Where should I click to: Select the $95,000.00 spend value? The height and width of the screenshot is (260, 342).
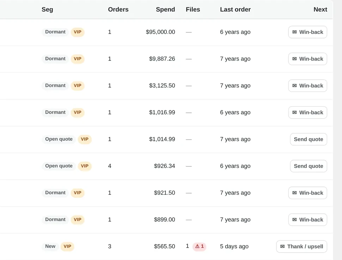tap(160, 32)
